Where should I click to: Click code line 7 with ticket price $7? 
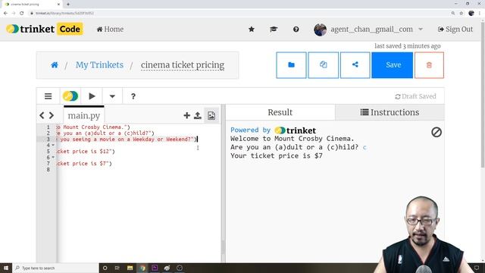click(x=84, y=164)
